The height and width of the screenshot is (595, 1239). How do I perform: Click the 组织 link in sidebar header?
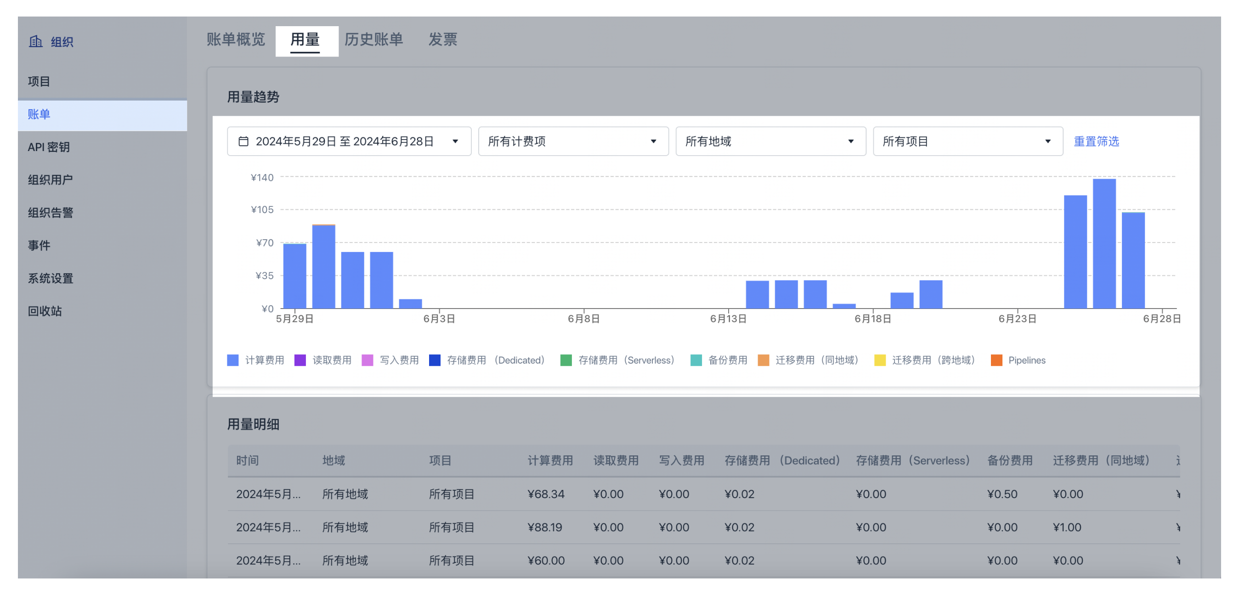point(62,42)
